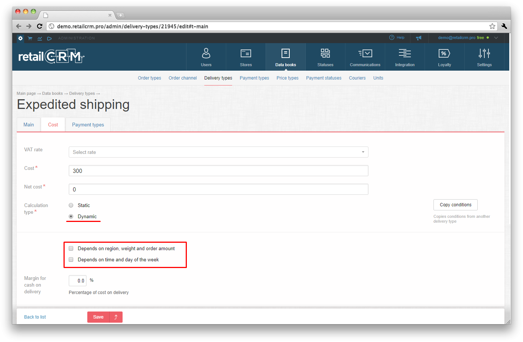Open the Delivery types submenu item
This screenshot has width=523, height=342.
218,78
